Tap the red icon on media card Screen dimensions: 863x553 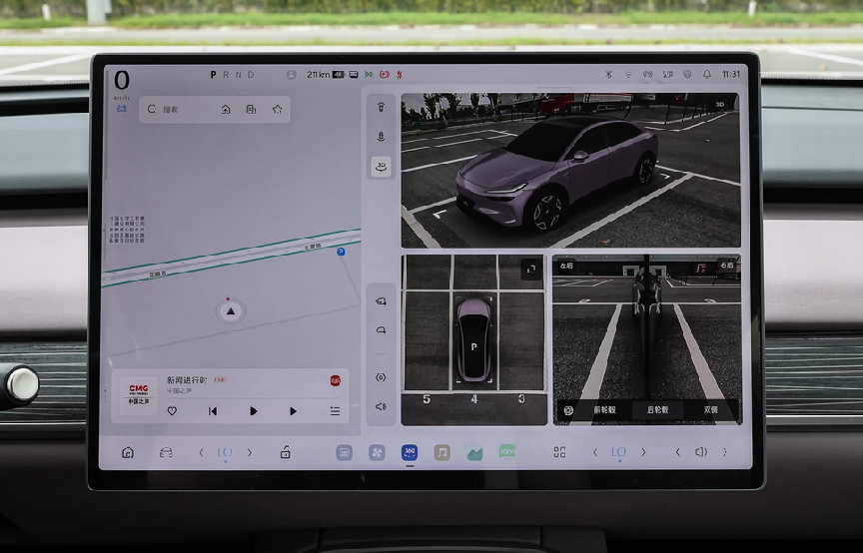point(336,380)
